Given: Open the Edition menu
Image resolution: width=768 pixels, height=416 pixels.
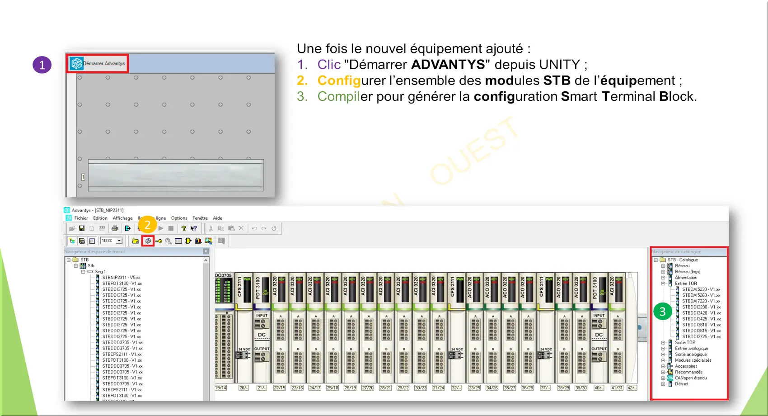Looking at the screenshot, I should pos(100,218).
